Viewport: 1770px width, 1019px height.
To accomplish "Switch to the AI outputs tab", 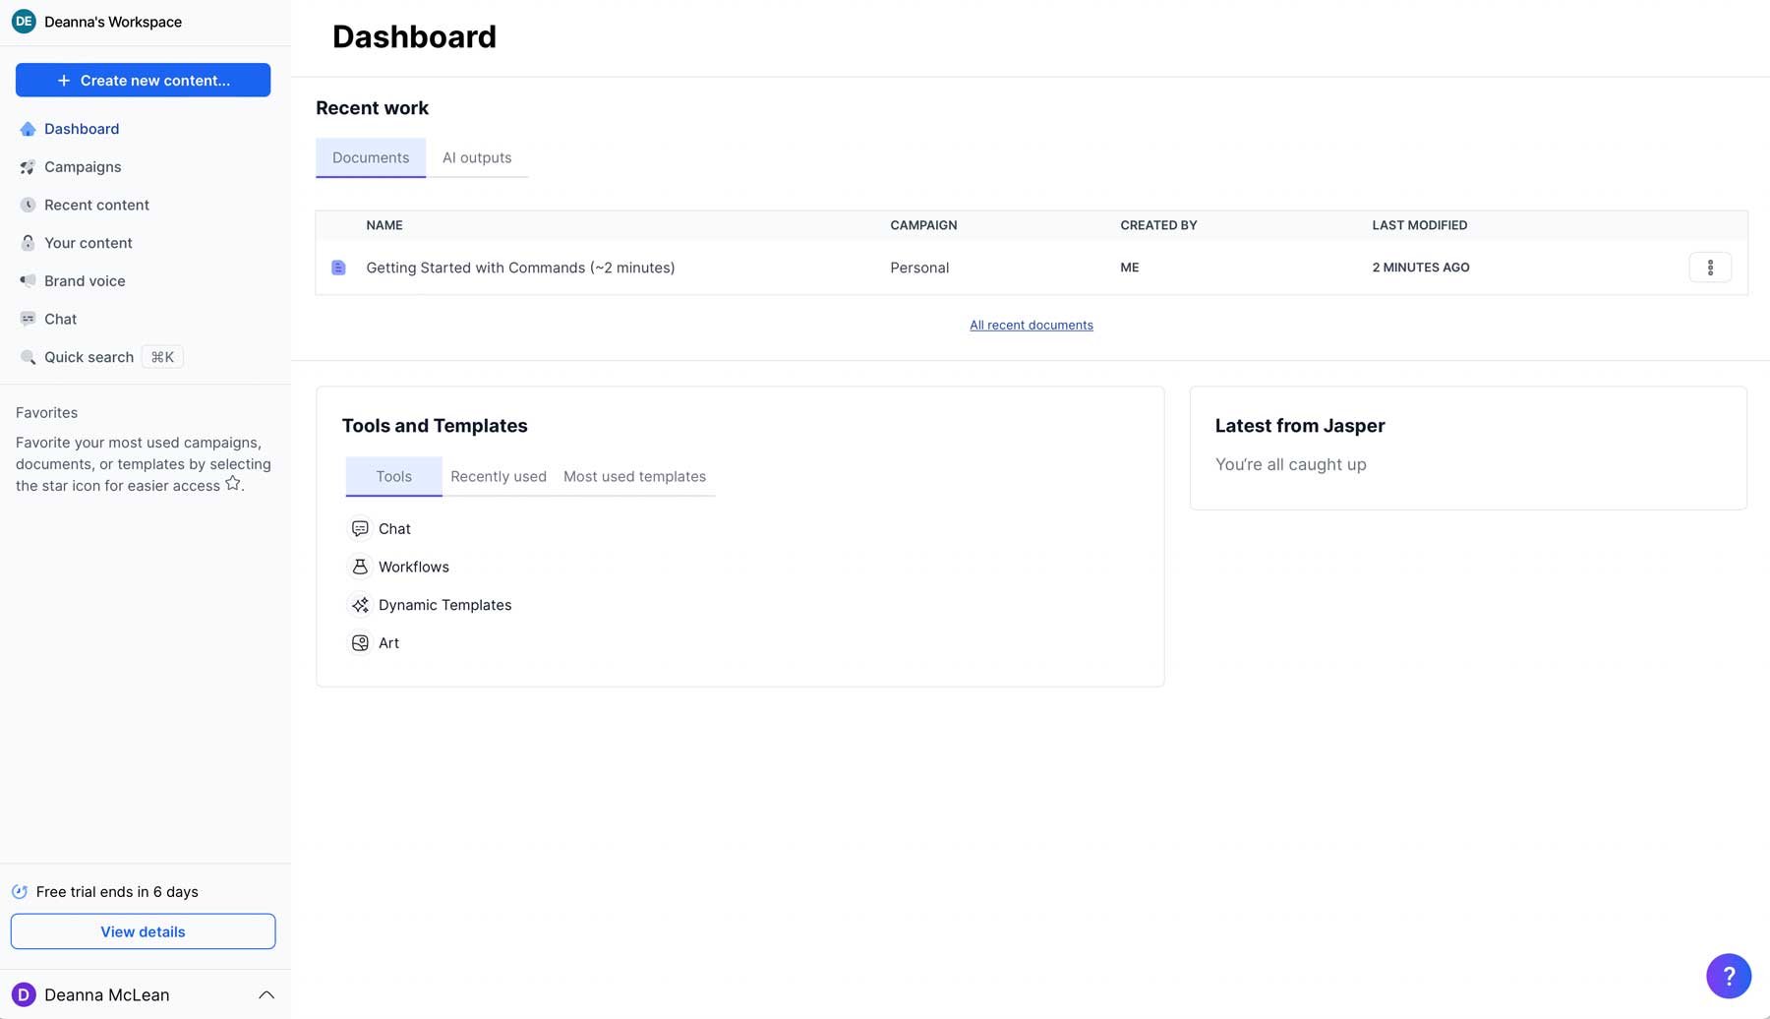I will pos(477,157).
